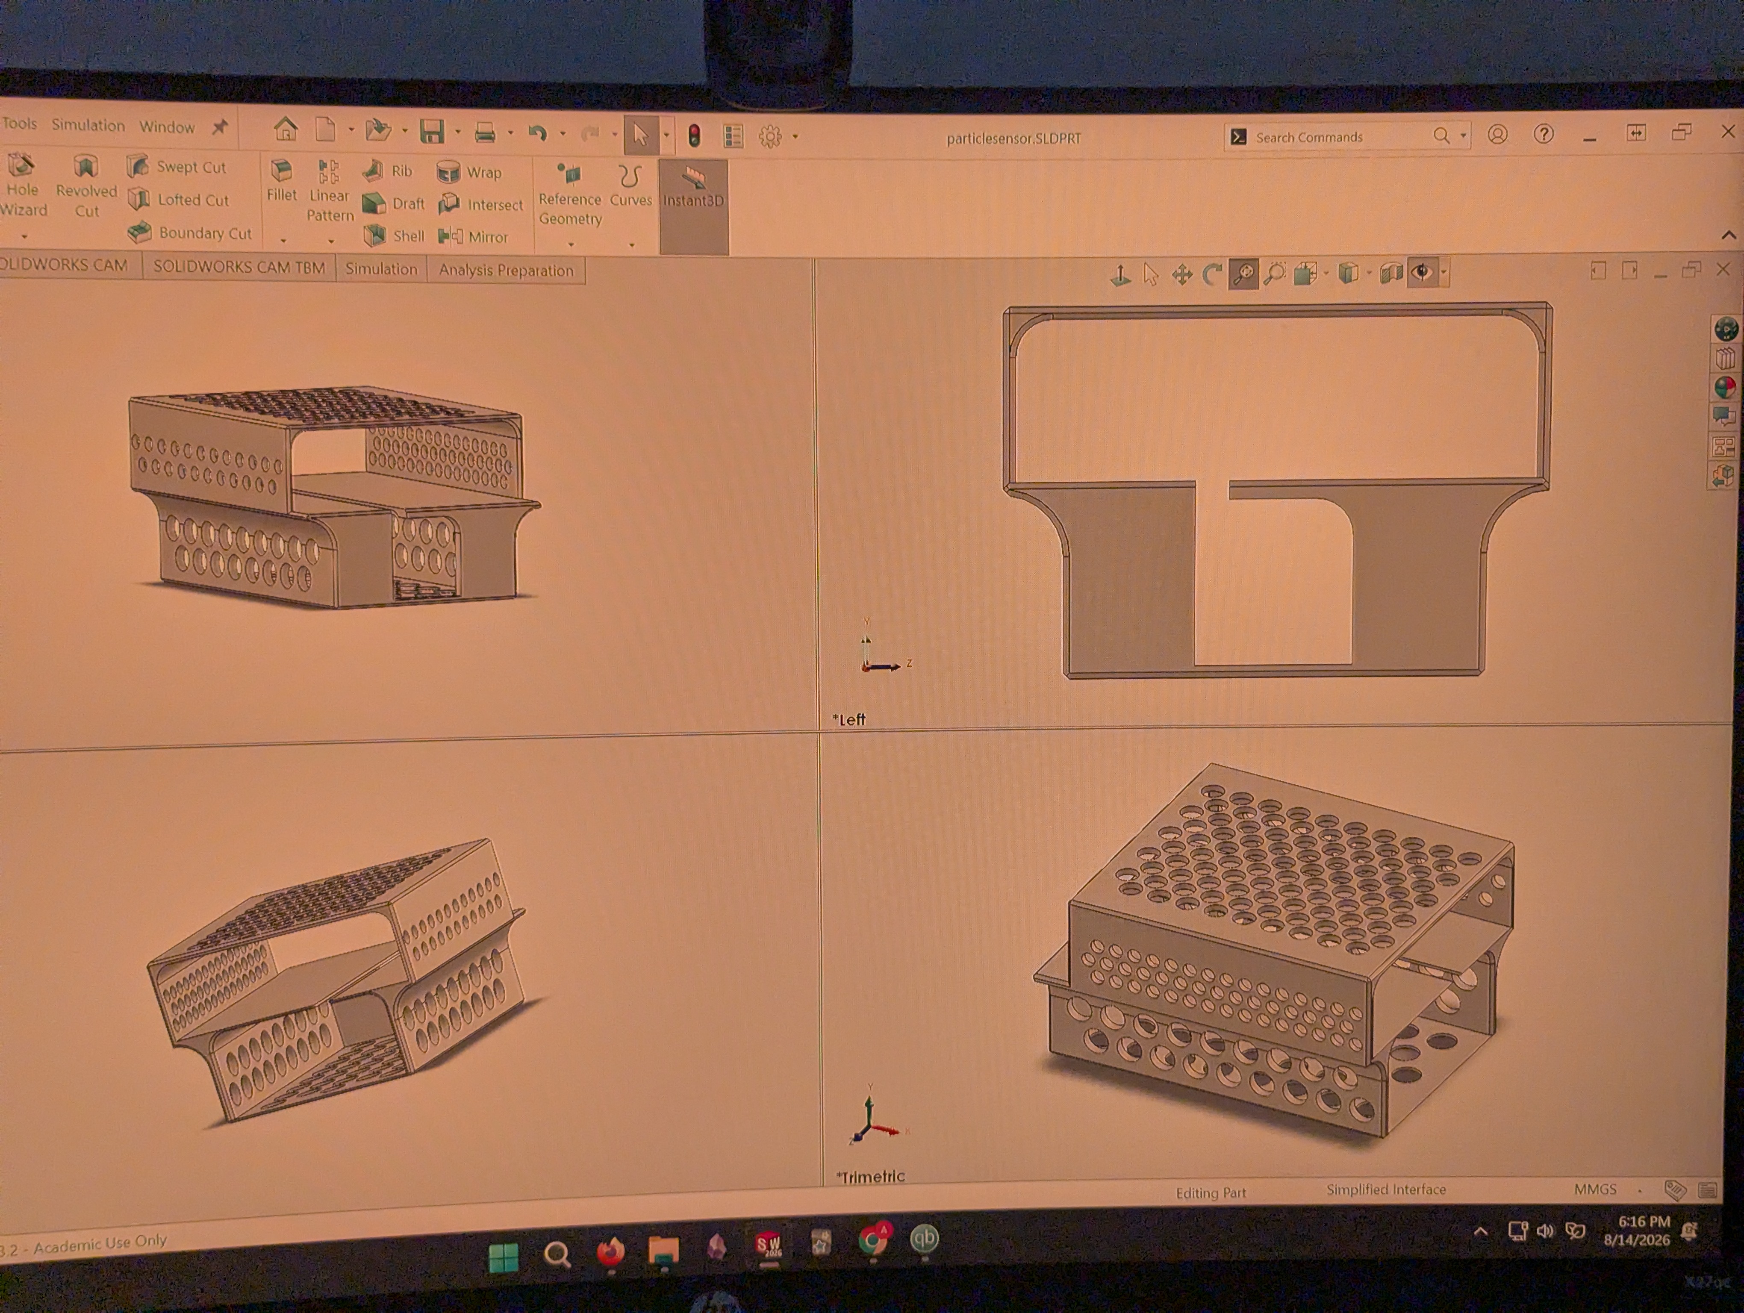1744x1313 pixels.
Task: Select the Shell feature tool
Action: click(x=394, y=236)
